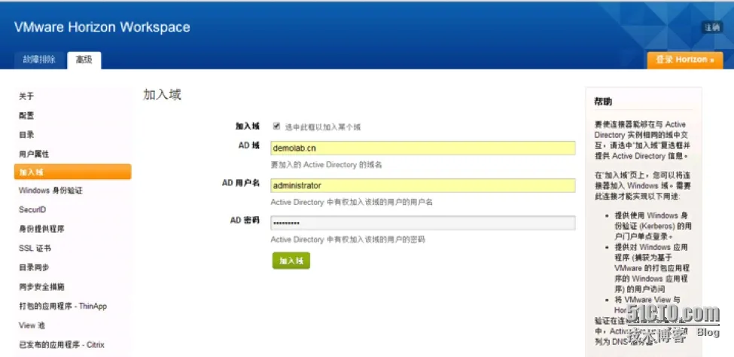Open SecurID sidebar item
Screen dimensions: 734x357
pyautogui.click(x=32, y=210)
